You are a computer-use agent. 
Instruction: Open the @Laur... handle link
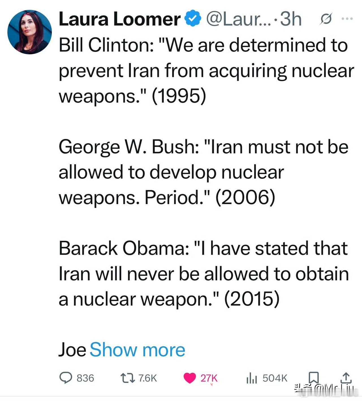[238, 19]
